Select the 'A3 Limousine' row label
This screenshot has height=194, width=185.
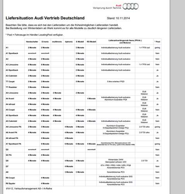coord(12,65)
